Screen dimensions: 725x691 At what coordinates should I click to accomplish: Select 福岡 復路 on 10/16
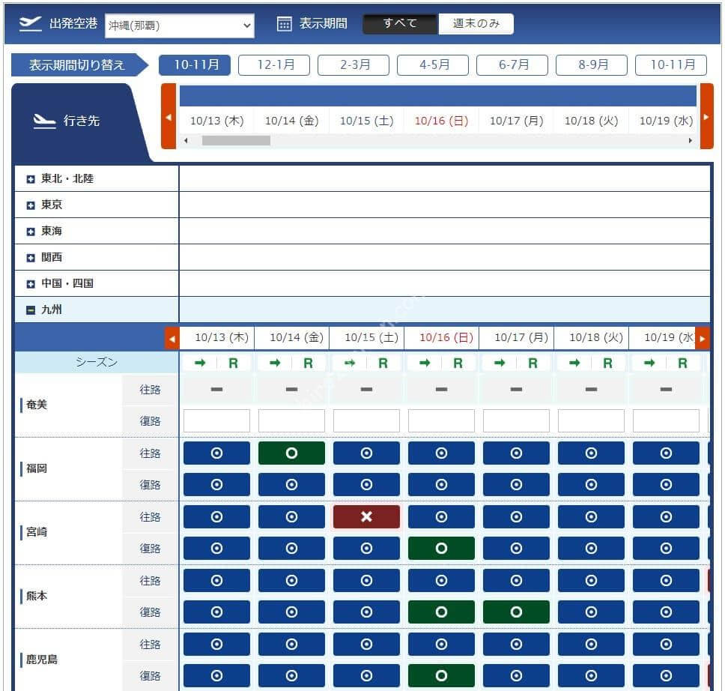[442, 485]
